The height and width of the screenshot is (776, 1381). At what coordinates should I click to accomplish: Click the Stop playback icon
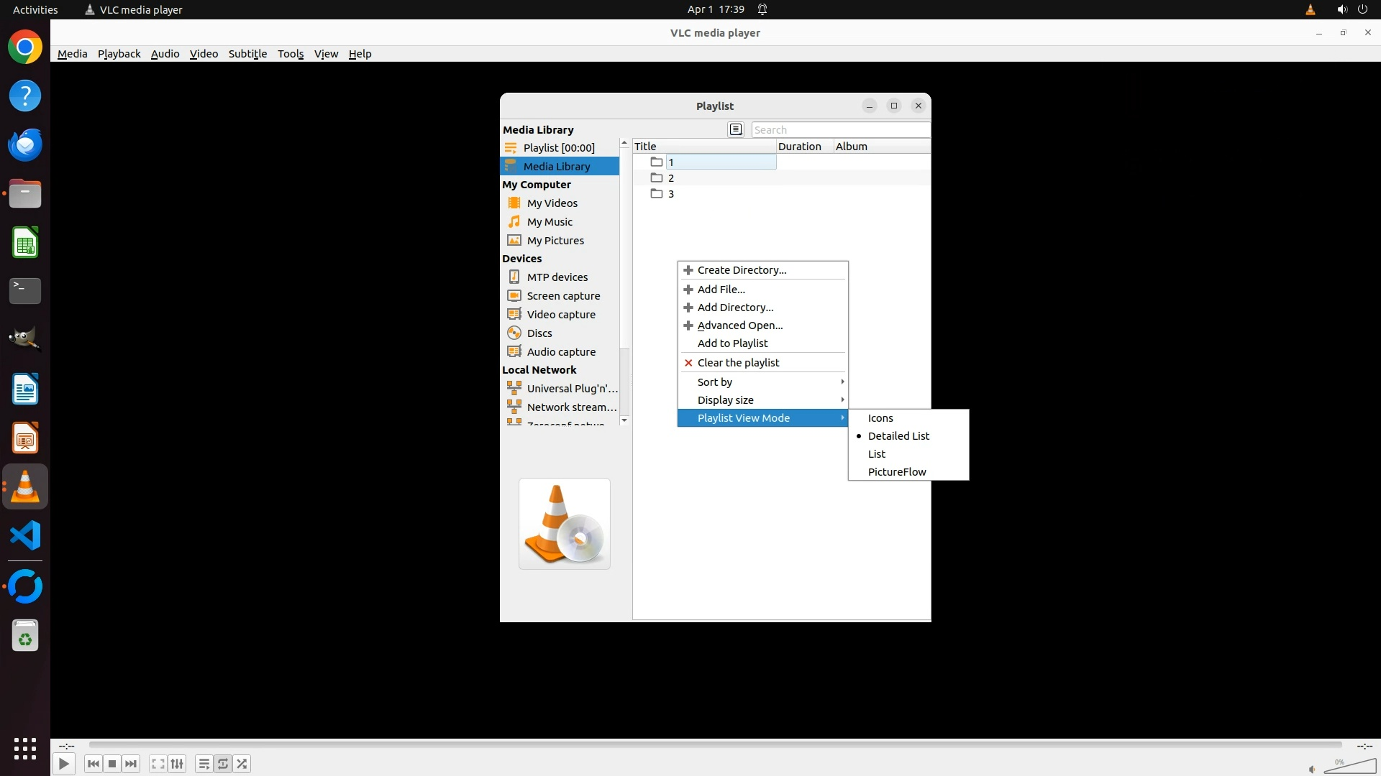pos(112,764)
